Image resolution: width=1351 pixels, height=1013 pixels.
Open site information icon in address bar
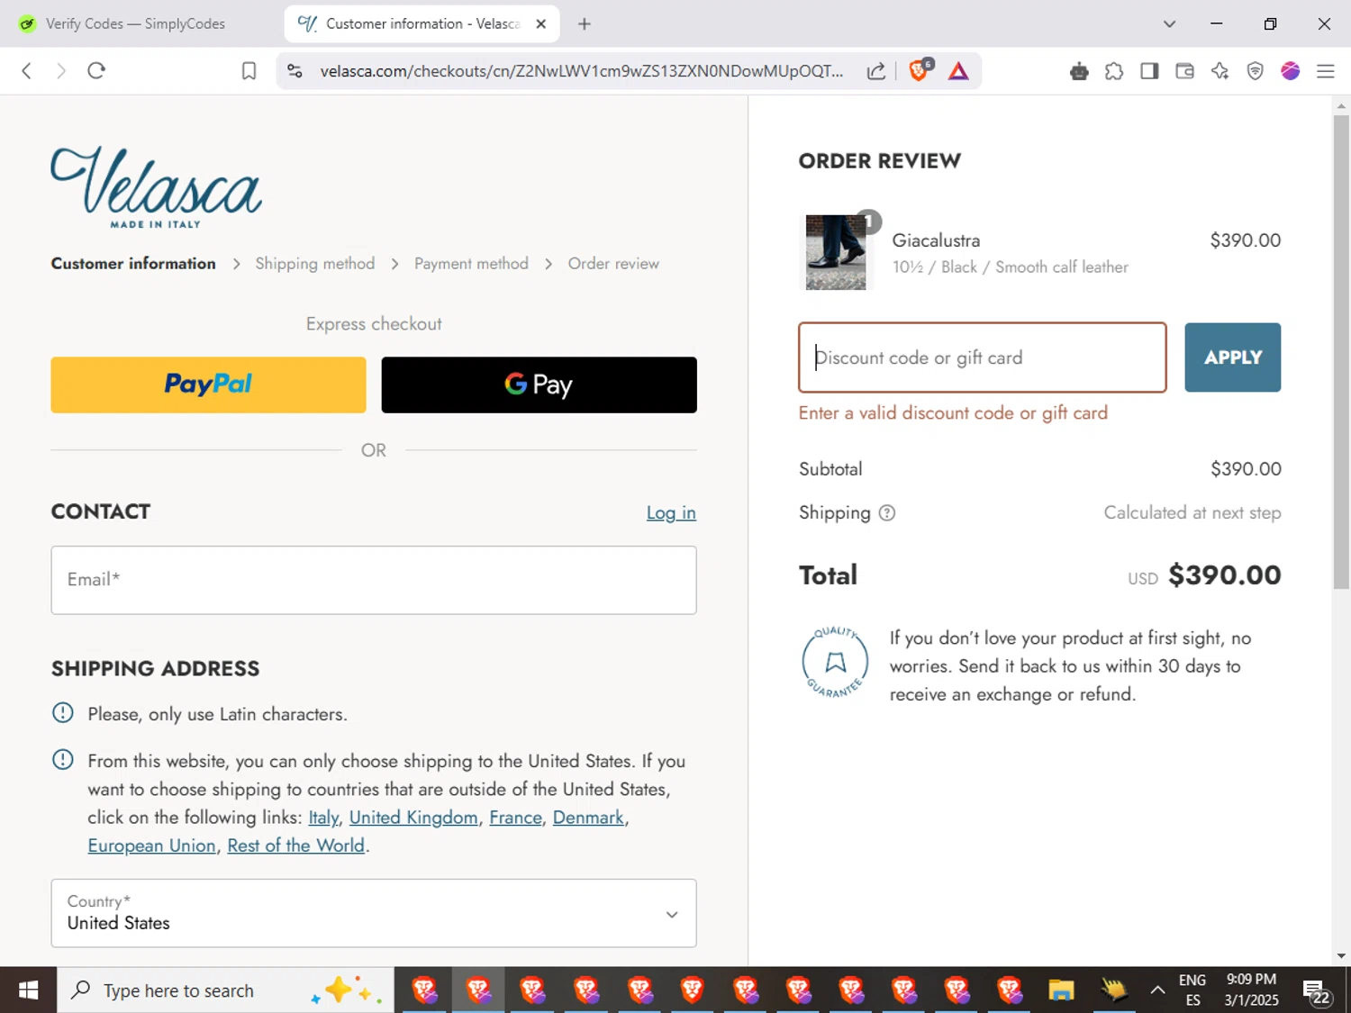[295, 71]
